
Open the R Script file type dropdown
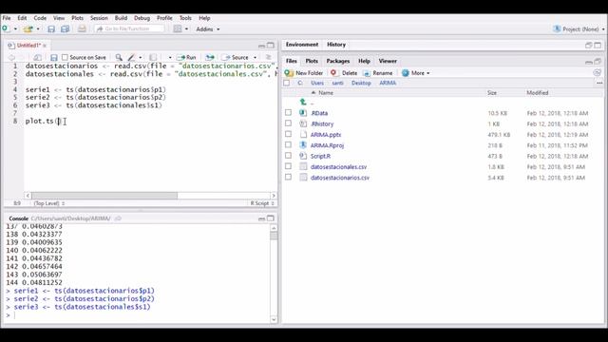coord(262,203)
